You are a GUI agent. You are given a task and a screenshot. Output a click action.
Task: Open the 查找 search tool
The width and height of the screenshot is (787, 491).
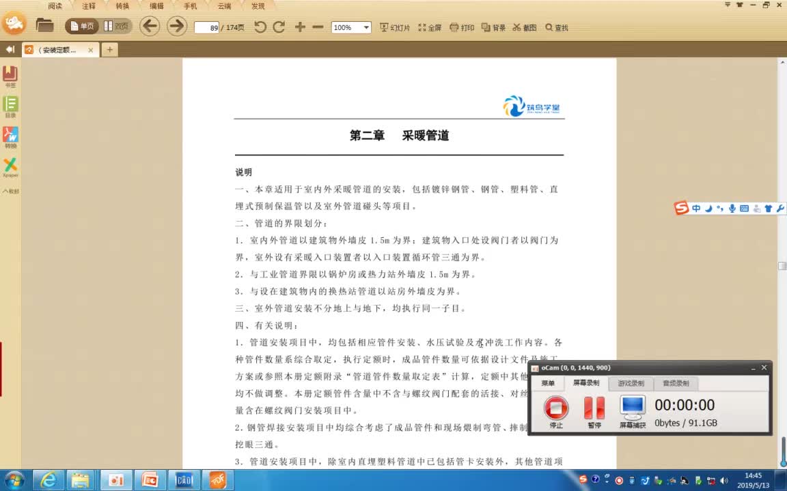[557, 27]
